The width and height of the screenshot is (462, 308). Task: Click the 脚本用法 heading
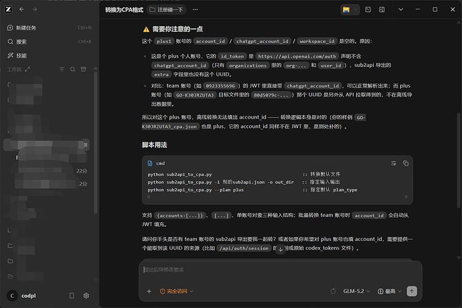pyautogui.click(x=155, y=145)
